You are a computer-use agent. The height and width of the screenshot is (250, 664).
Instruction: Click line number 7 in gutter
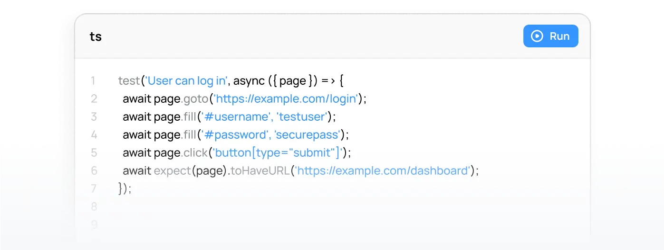pos(94,188)
